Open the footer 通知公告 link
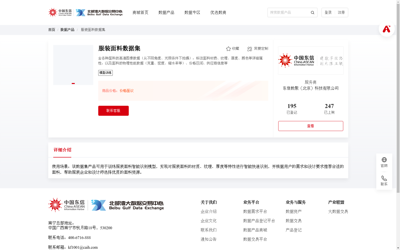 tap(208, 239)
